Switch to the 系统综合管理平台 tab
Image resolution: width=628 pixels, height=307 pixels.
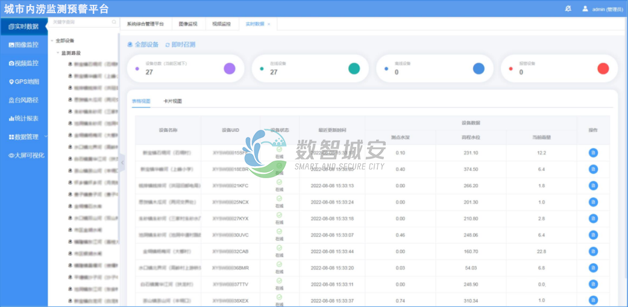[145, 24]
